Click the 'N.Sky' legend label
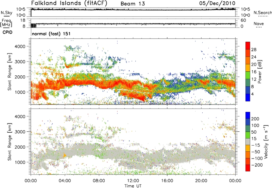This screenshot has width=272, height=188. click(6, 13)
